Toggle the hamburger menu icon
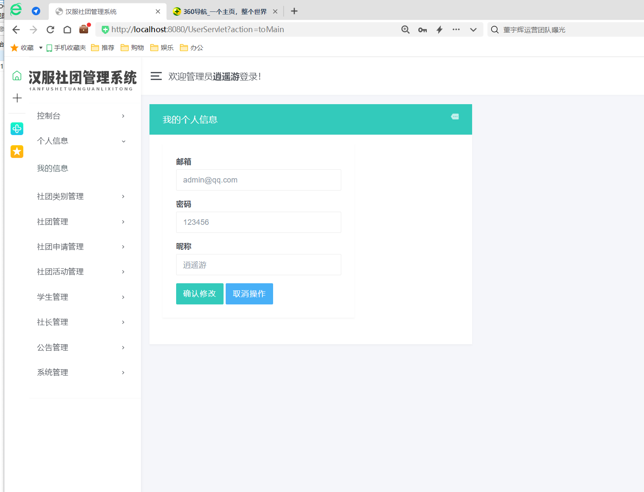644x492 pixels. tap(156, 76)
